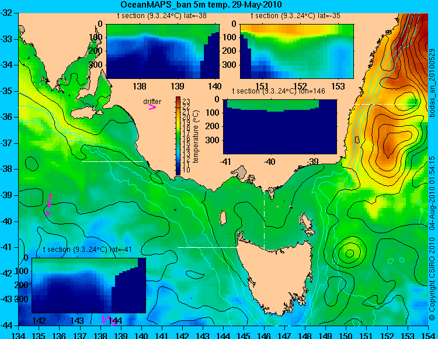This screenshot has width=438, height=339.
Task: Click the "-44" latitude label on main axis
Action: (6, 326)
